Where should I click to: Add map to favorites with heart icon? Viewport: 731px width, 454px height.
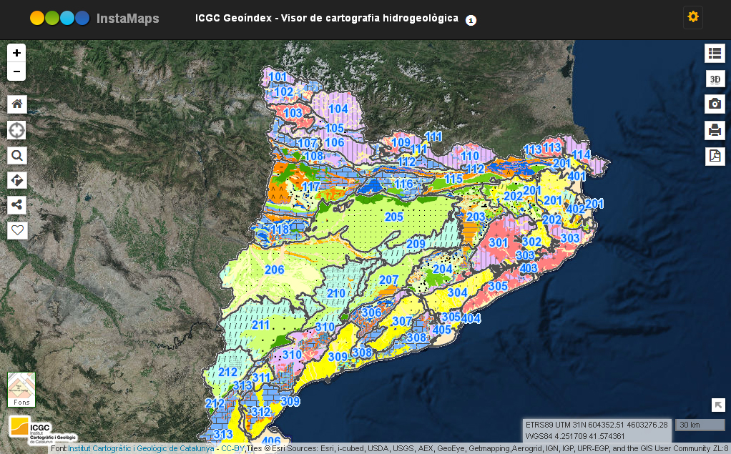pyautogui.click(x=17, y=230)
